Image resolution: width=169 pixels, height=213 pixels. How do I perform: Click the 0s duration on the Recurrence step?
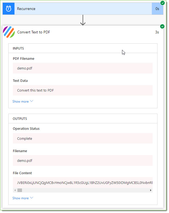point(157,9)
